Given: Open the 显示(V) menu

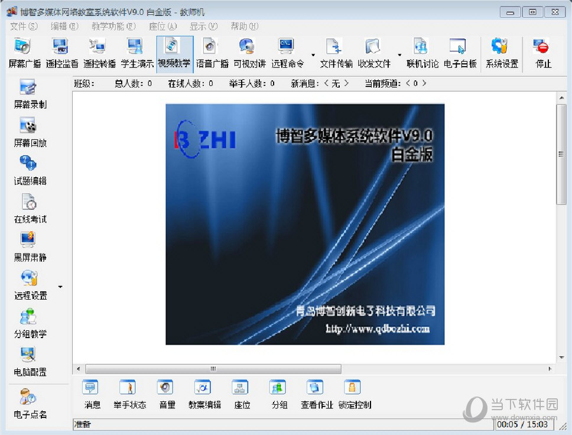Looking at the screenshot, I should (x=203, y=26).
